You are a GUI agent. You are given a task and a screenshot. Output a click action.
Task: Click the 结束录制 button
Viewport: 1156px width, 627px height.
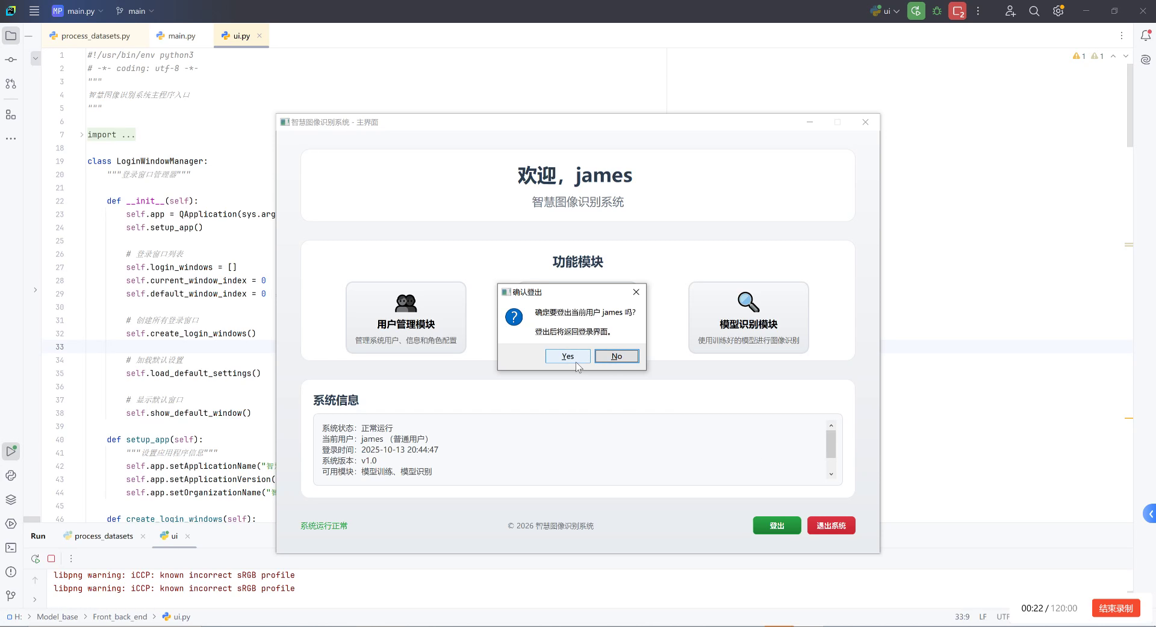click(1116, 608)
